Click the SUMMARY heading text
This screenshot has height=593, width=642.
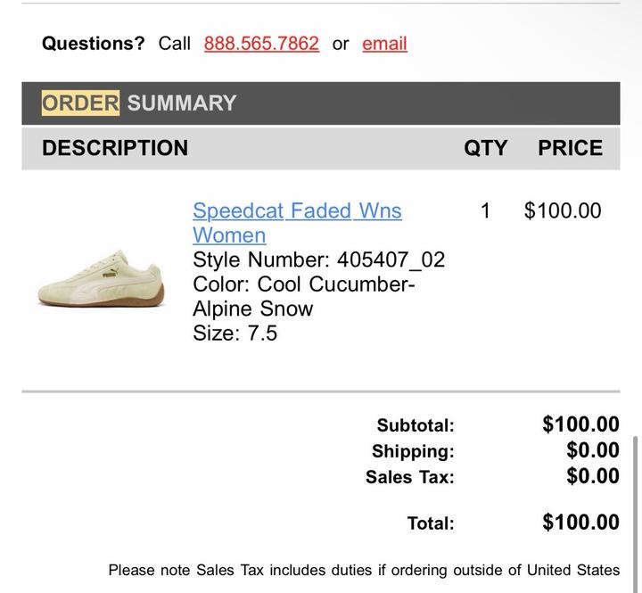click(x=182, y=103)
